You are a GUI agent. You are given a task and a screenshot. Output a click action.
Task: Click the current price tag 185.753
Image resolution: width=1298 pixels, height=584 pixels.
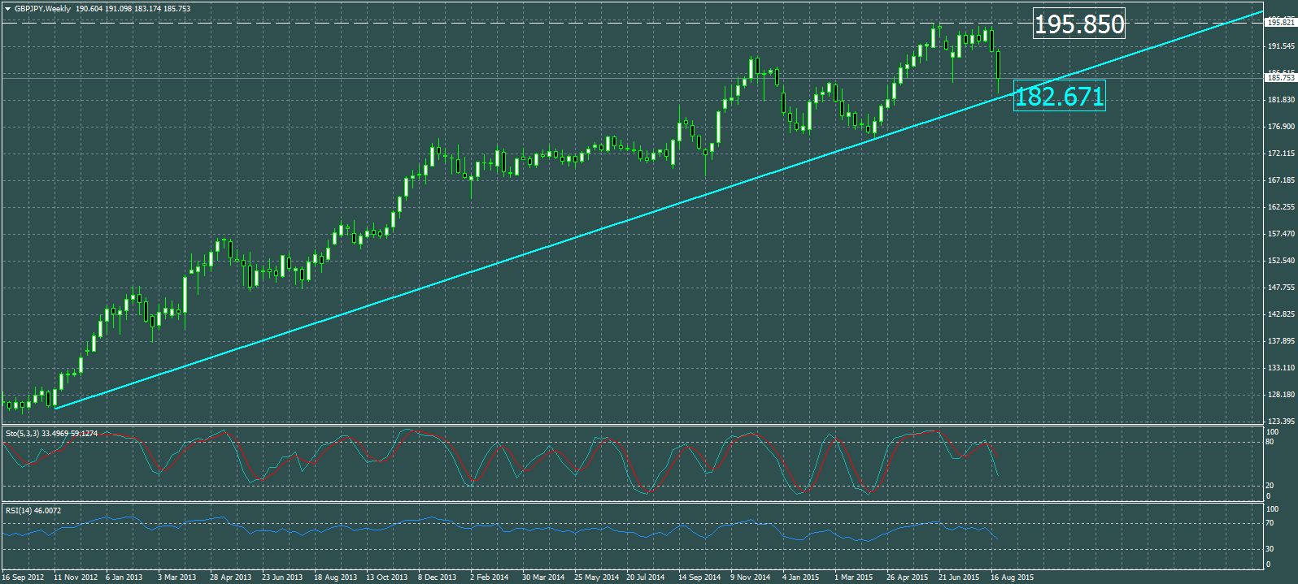1280,78
